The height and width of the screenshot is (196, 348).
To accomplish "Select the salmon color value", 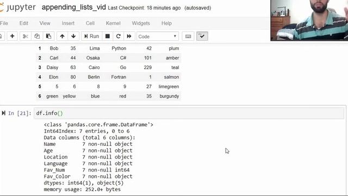I will click(171, 77).
